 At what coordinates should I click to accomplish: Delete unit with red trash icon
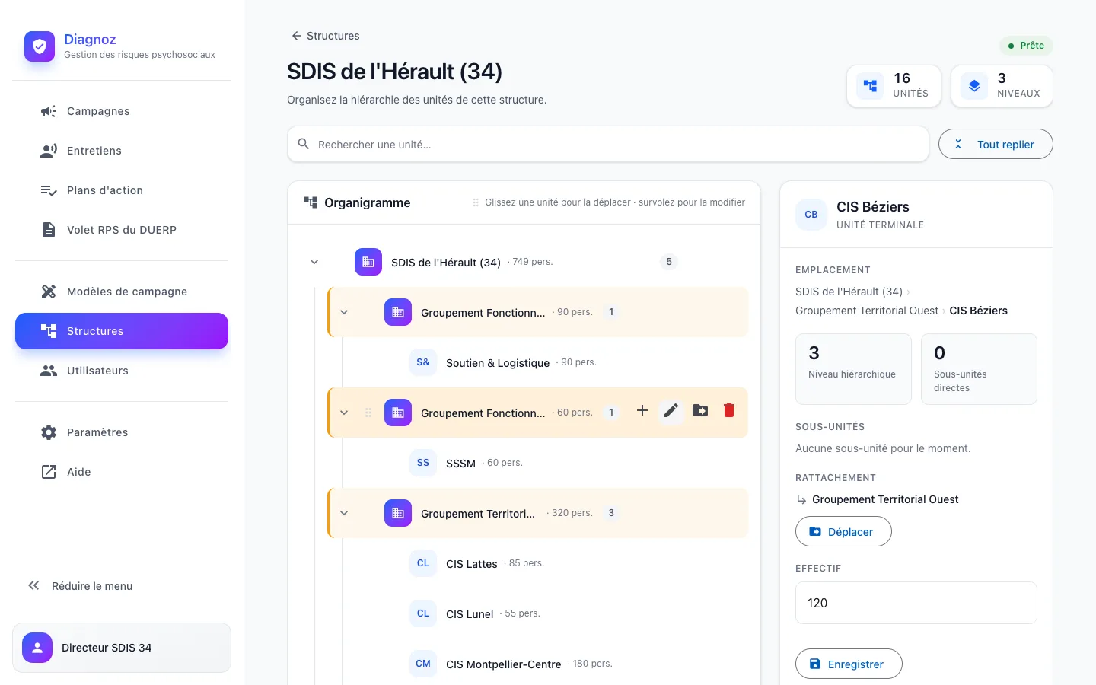tap(729, 411)
